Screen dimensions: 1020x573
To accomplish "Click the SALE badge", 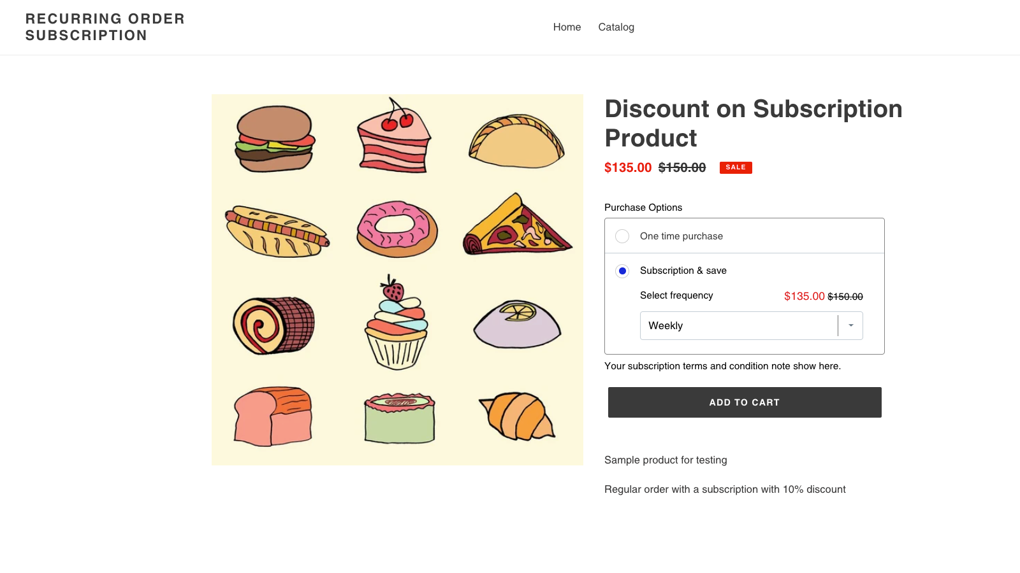I will [x=735, y=167].
